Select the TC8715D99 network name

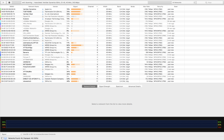tap(27, 12)
